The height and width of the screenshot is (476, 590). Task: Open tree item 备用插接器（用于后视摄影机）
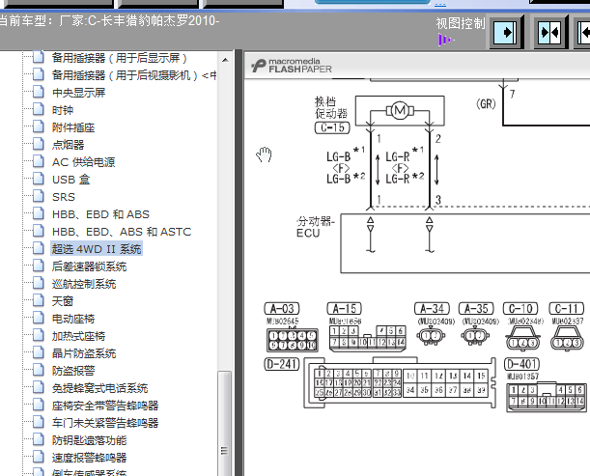(x=134, y=75)
